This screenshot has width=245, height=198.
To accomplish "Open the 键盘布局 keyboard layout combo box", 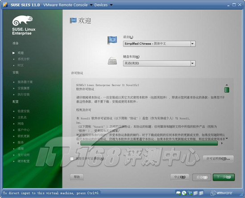I will click(x=159, y=63).
